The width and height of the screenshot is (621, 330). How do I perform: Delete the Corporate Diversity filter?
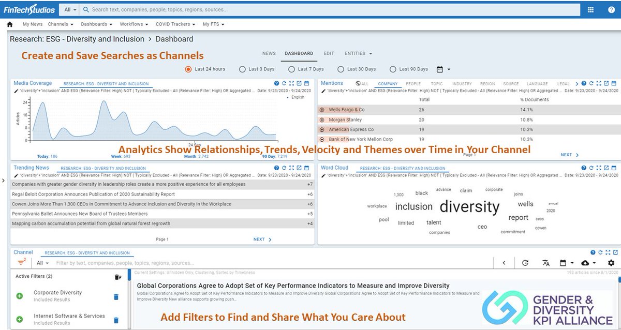click(x=116, y=297)
